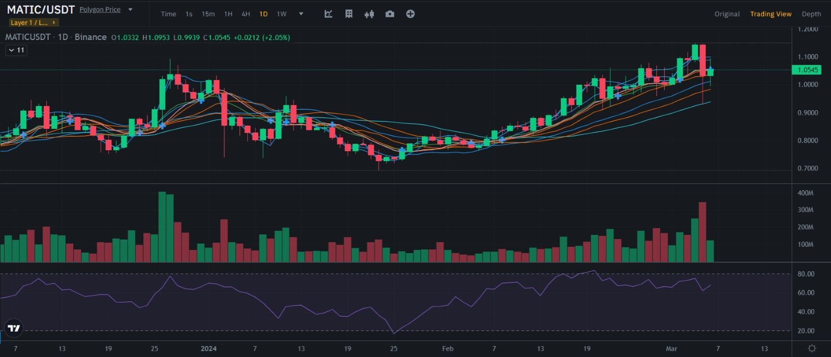
Task: Click the 400M volume axis label
Action: click(806, 193)
